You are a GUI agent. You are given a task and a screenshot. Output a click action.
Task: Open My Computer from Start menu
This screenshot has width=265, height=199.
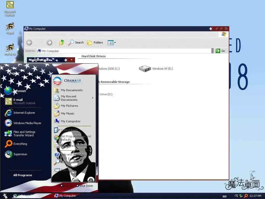click(x=67, y=121)
